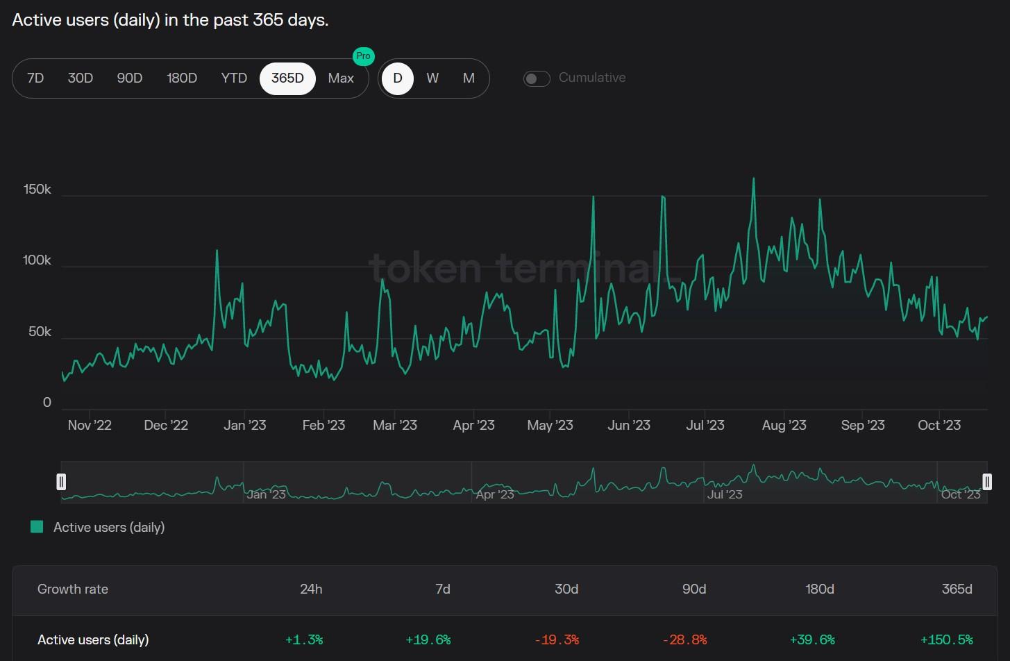Click the 24h growth column header

coord(311,589)
